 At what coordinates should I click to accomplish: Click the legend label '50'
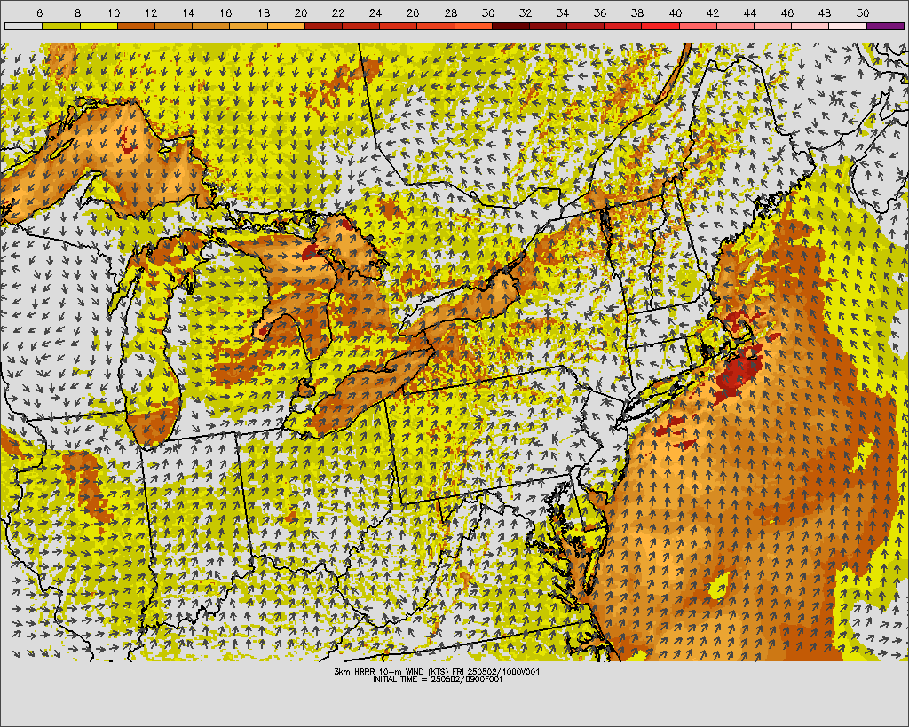863,12
